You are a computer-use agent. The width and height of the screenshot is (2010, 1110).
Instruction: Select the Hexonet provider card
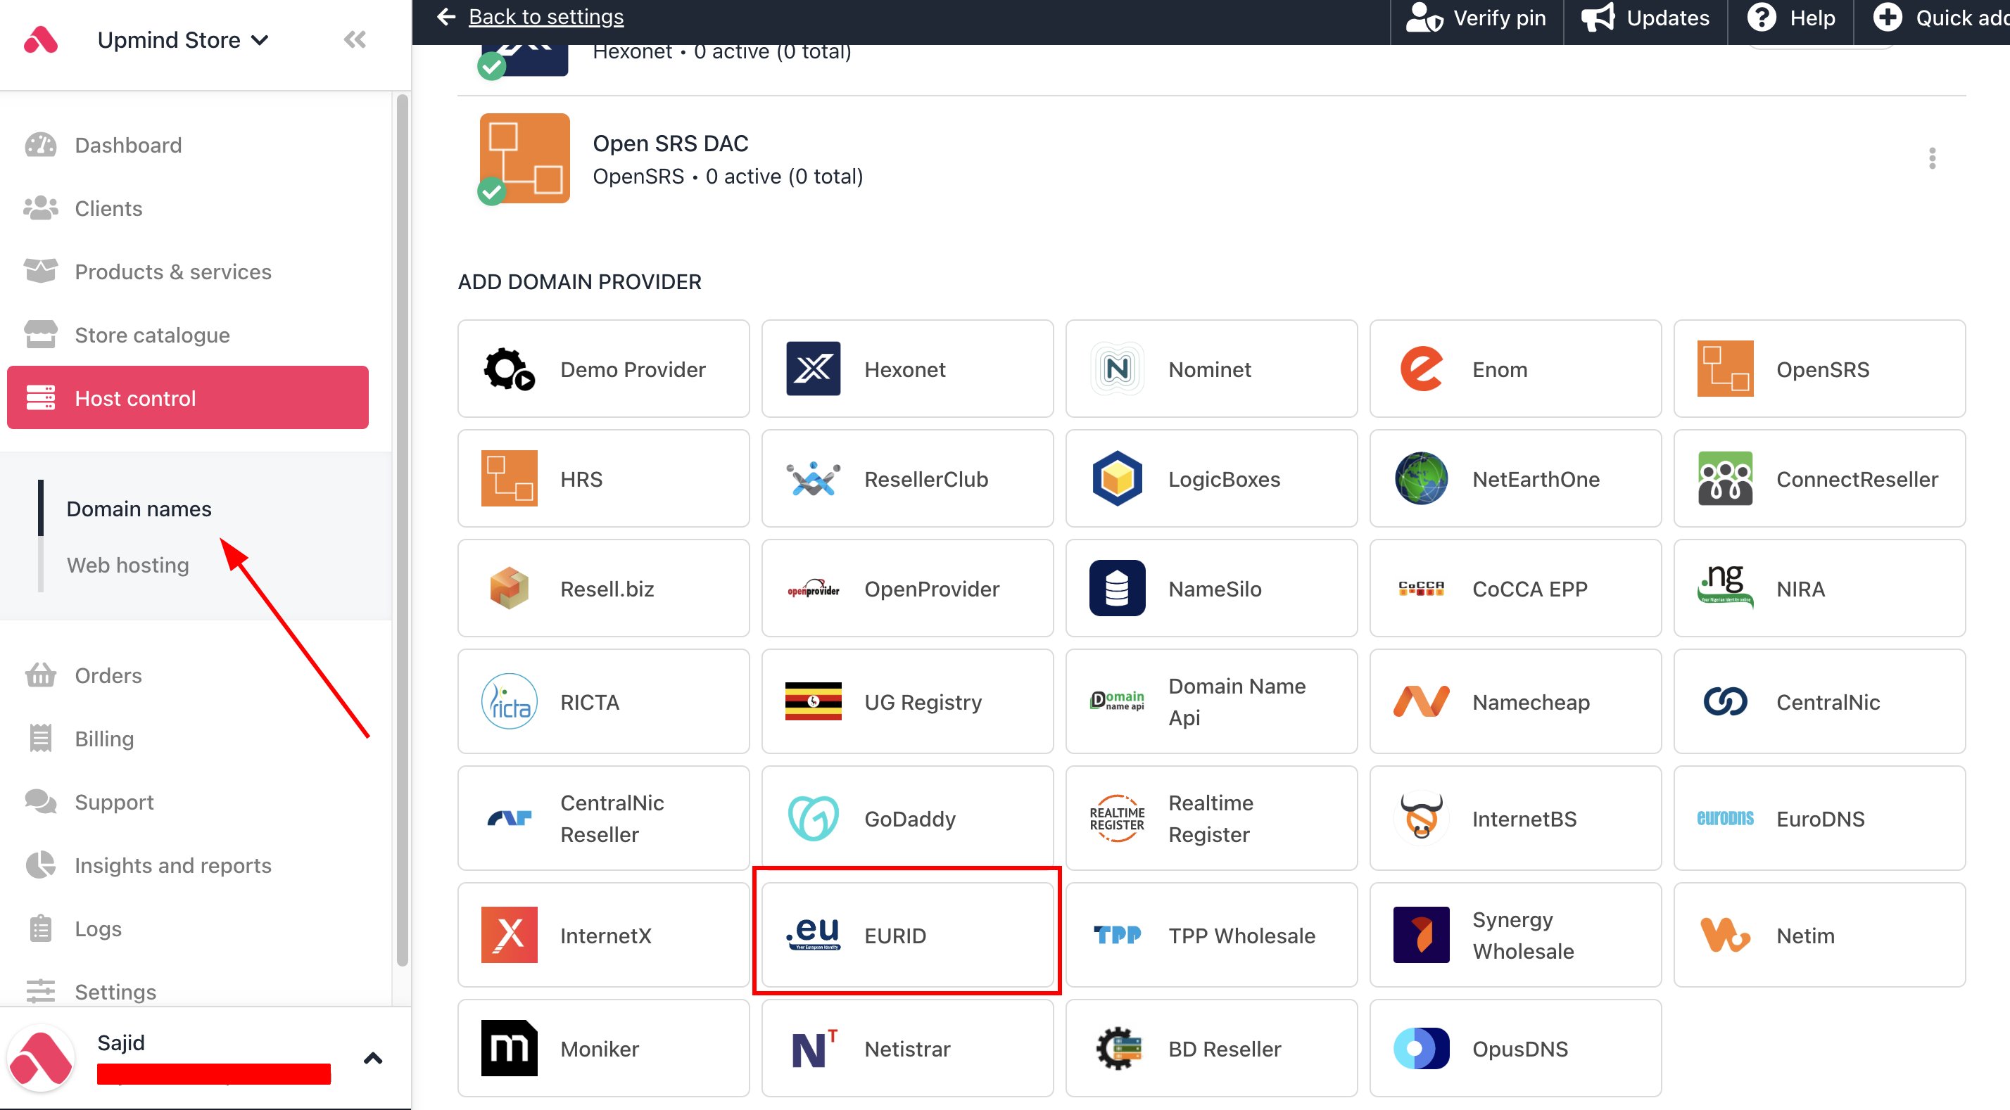[x=907, y=369]
